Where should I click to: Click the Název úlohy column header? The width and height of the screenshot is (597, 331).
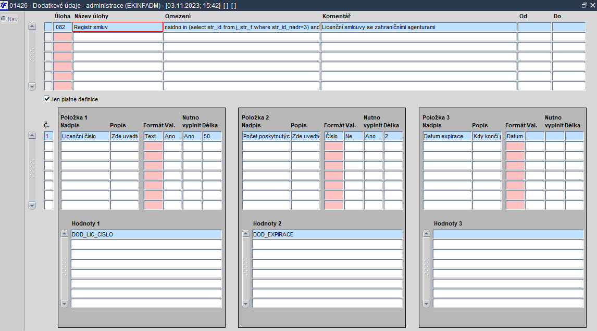(91, 16)
